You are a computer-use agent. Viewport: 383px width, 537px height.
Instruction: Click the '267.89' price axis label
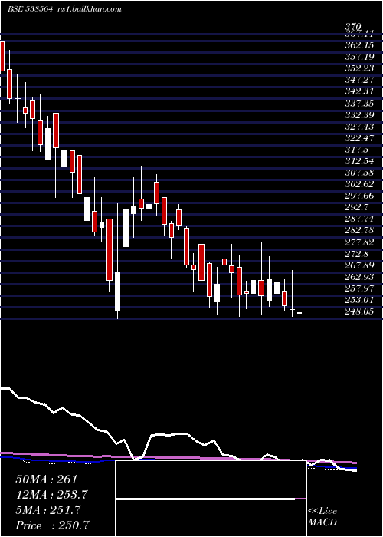pos(359,265)
